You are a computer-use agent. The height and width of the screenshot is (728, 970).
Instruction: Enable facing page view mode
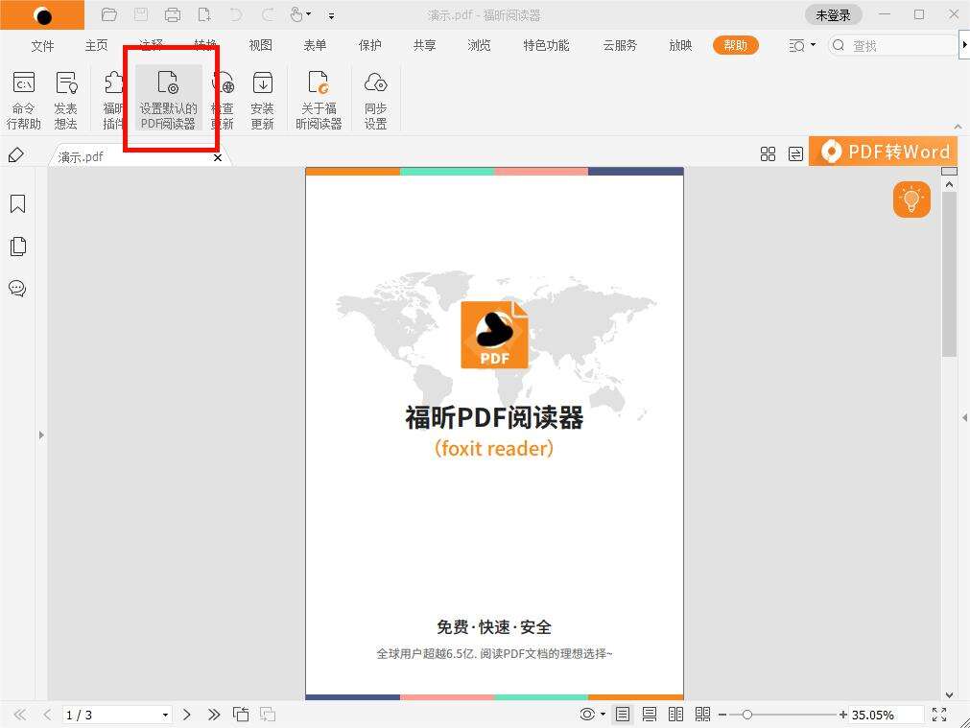675,715
